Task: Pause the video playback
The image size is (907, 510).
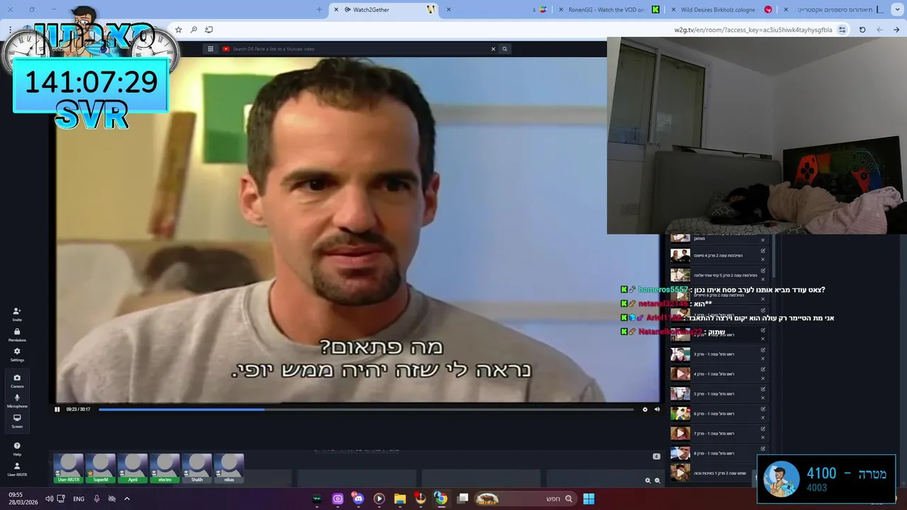Action: (x=57, y=409)
